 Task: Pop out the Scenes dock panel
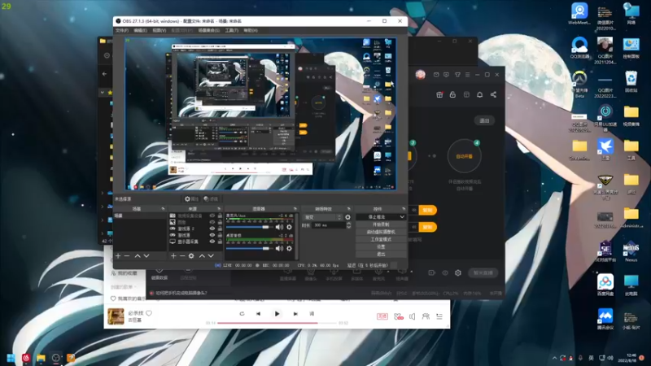pos(163,209)
